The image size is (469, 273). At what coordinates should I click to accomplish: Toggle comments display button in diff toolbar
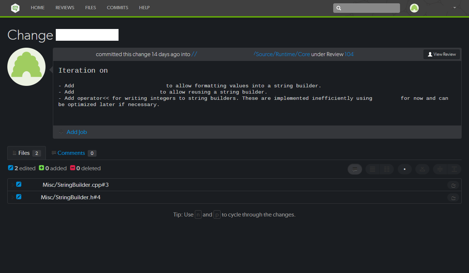(x=355, y=169)
